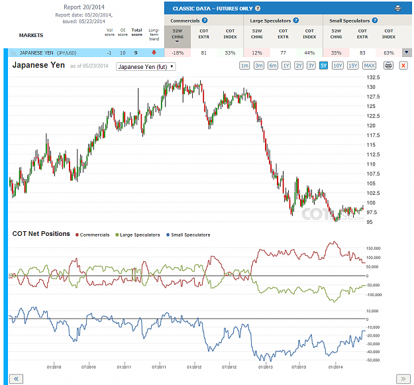Open the Japanese Yen (fut) dropdown
Viewport: 414px width, 385px height.
click(x=146, y=67)
